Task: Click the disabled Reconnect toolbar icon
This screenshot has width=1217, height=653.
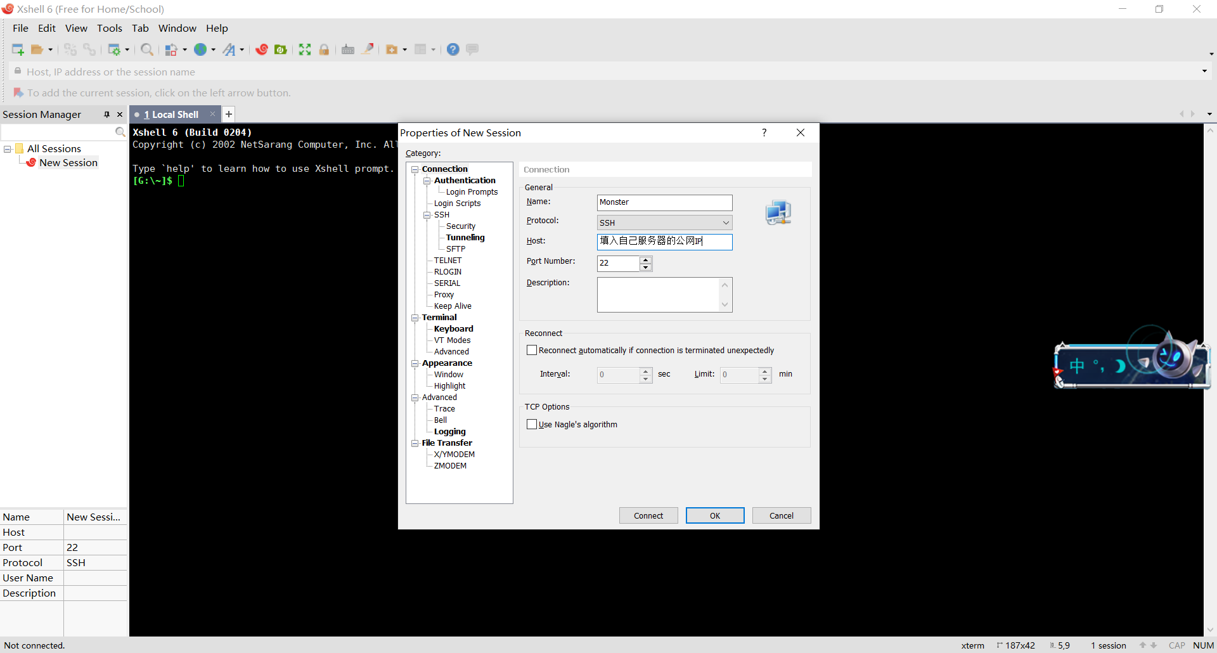Action: [70, 49]
